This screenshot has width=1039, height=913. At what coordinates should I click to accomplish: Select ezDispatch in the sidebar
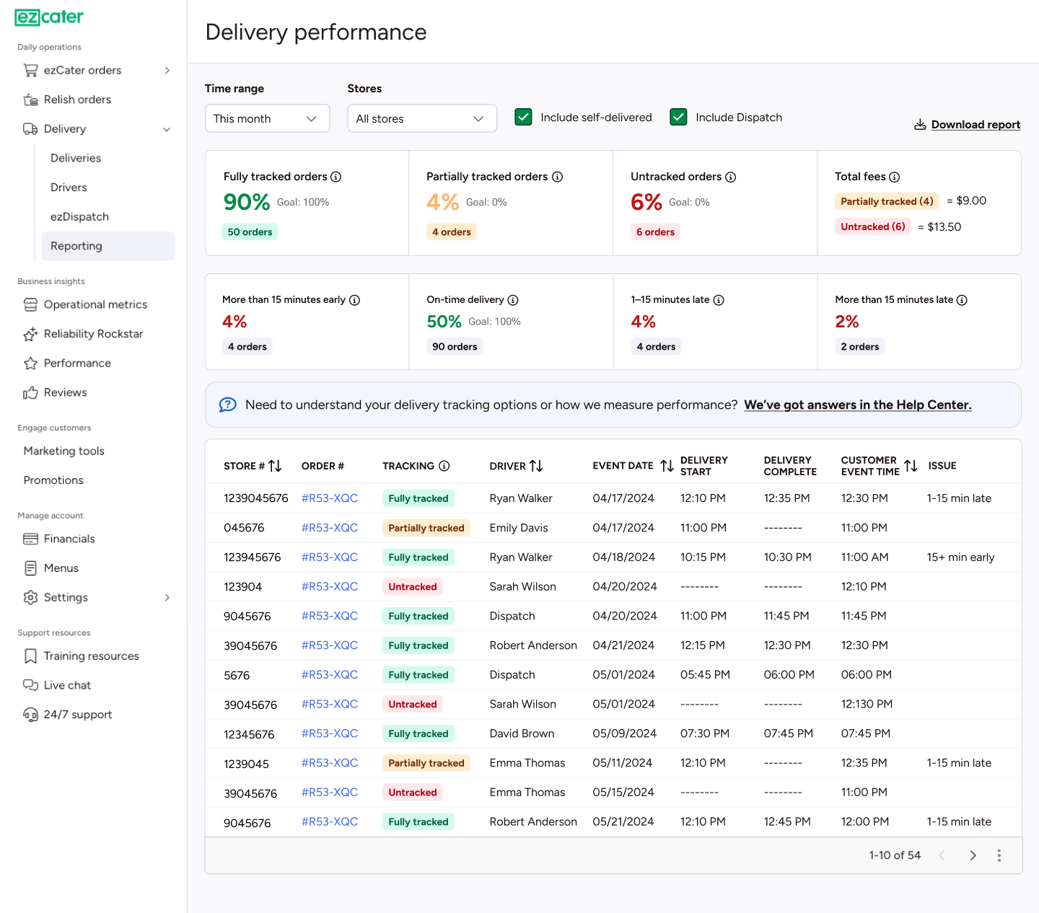[x=79, y=216]
